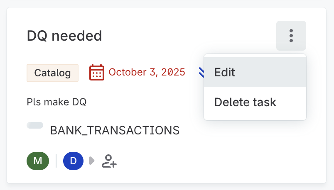Click blank card area left of Catalog tag
The image size is (334, 190).
(x=17, y=73)
